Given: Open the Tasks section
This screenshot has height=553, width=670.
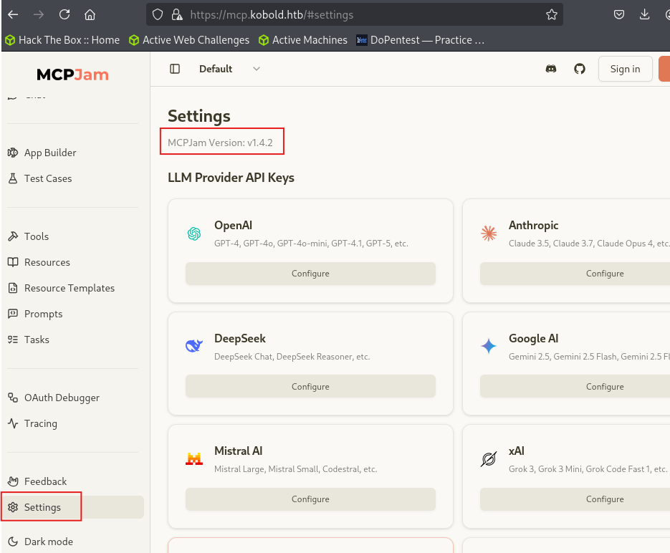Looking at the screenshot, I should 29,340.
